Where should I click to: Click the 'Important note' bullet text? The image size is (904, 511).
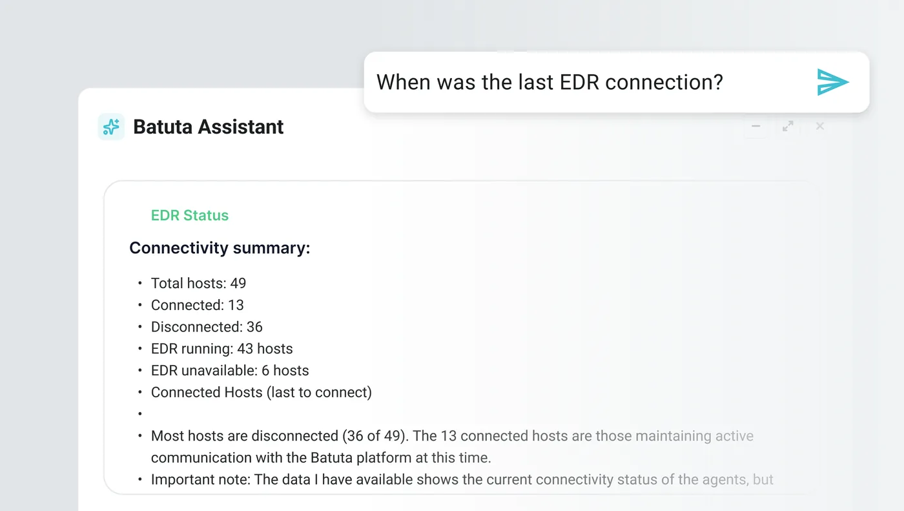462,479
